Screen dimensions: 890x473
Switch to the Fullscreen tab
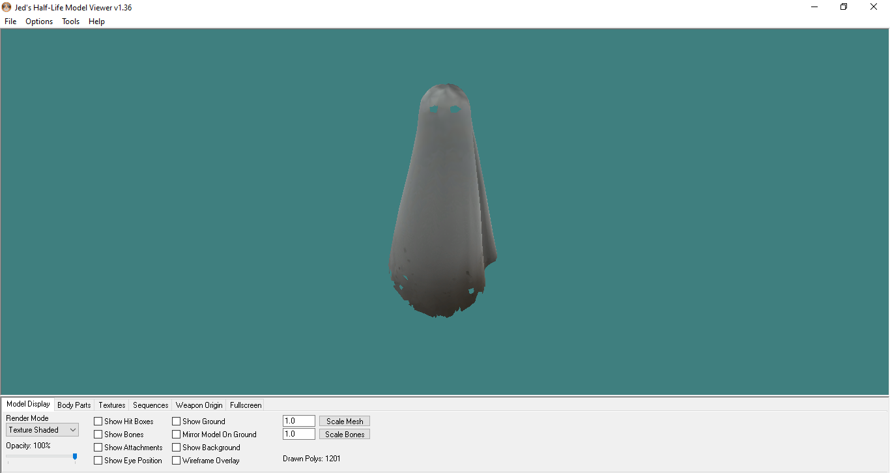246,405
